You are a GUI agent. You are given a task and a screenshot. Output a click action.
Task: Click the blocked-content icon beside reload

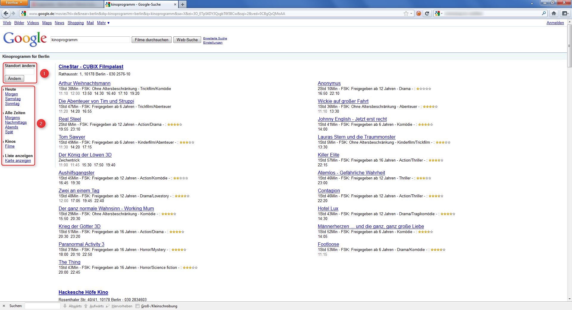[x=419, y=13]
